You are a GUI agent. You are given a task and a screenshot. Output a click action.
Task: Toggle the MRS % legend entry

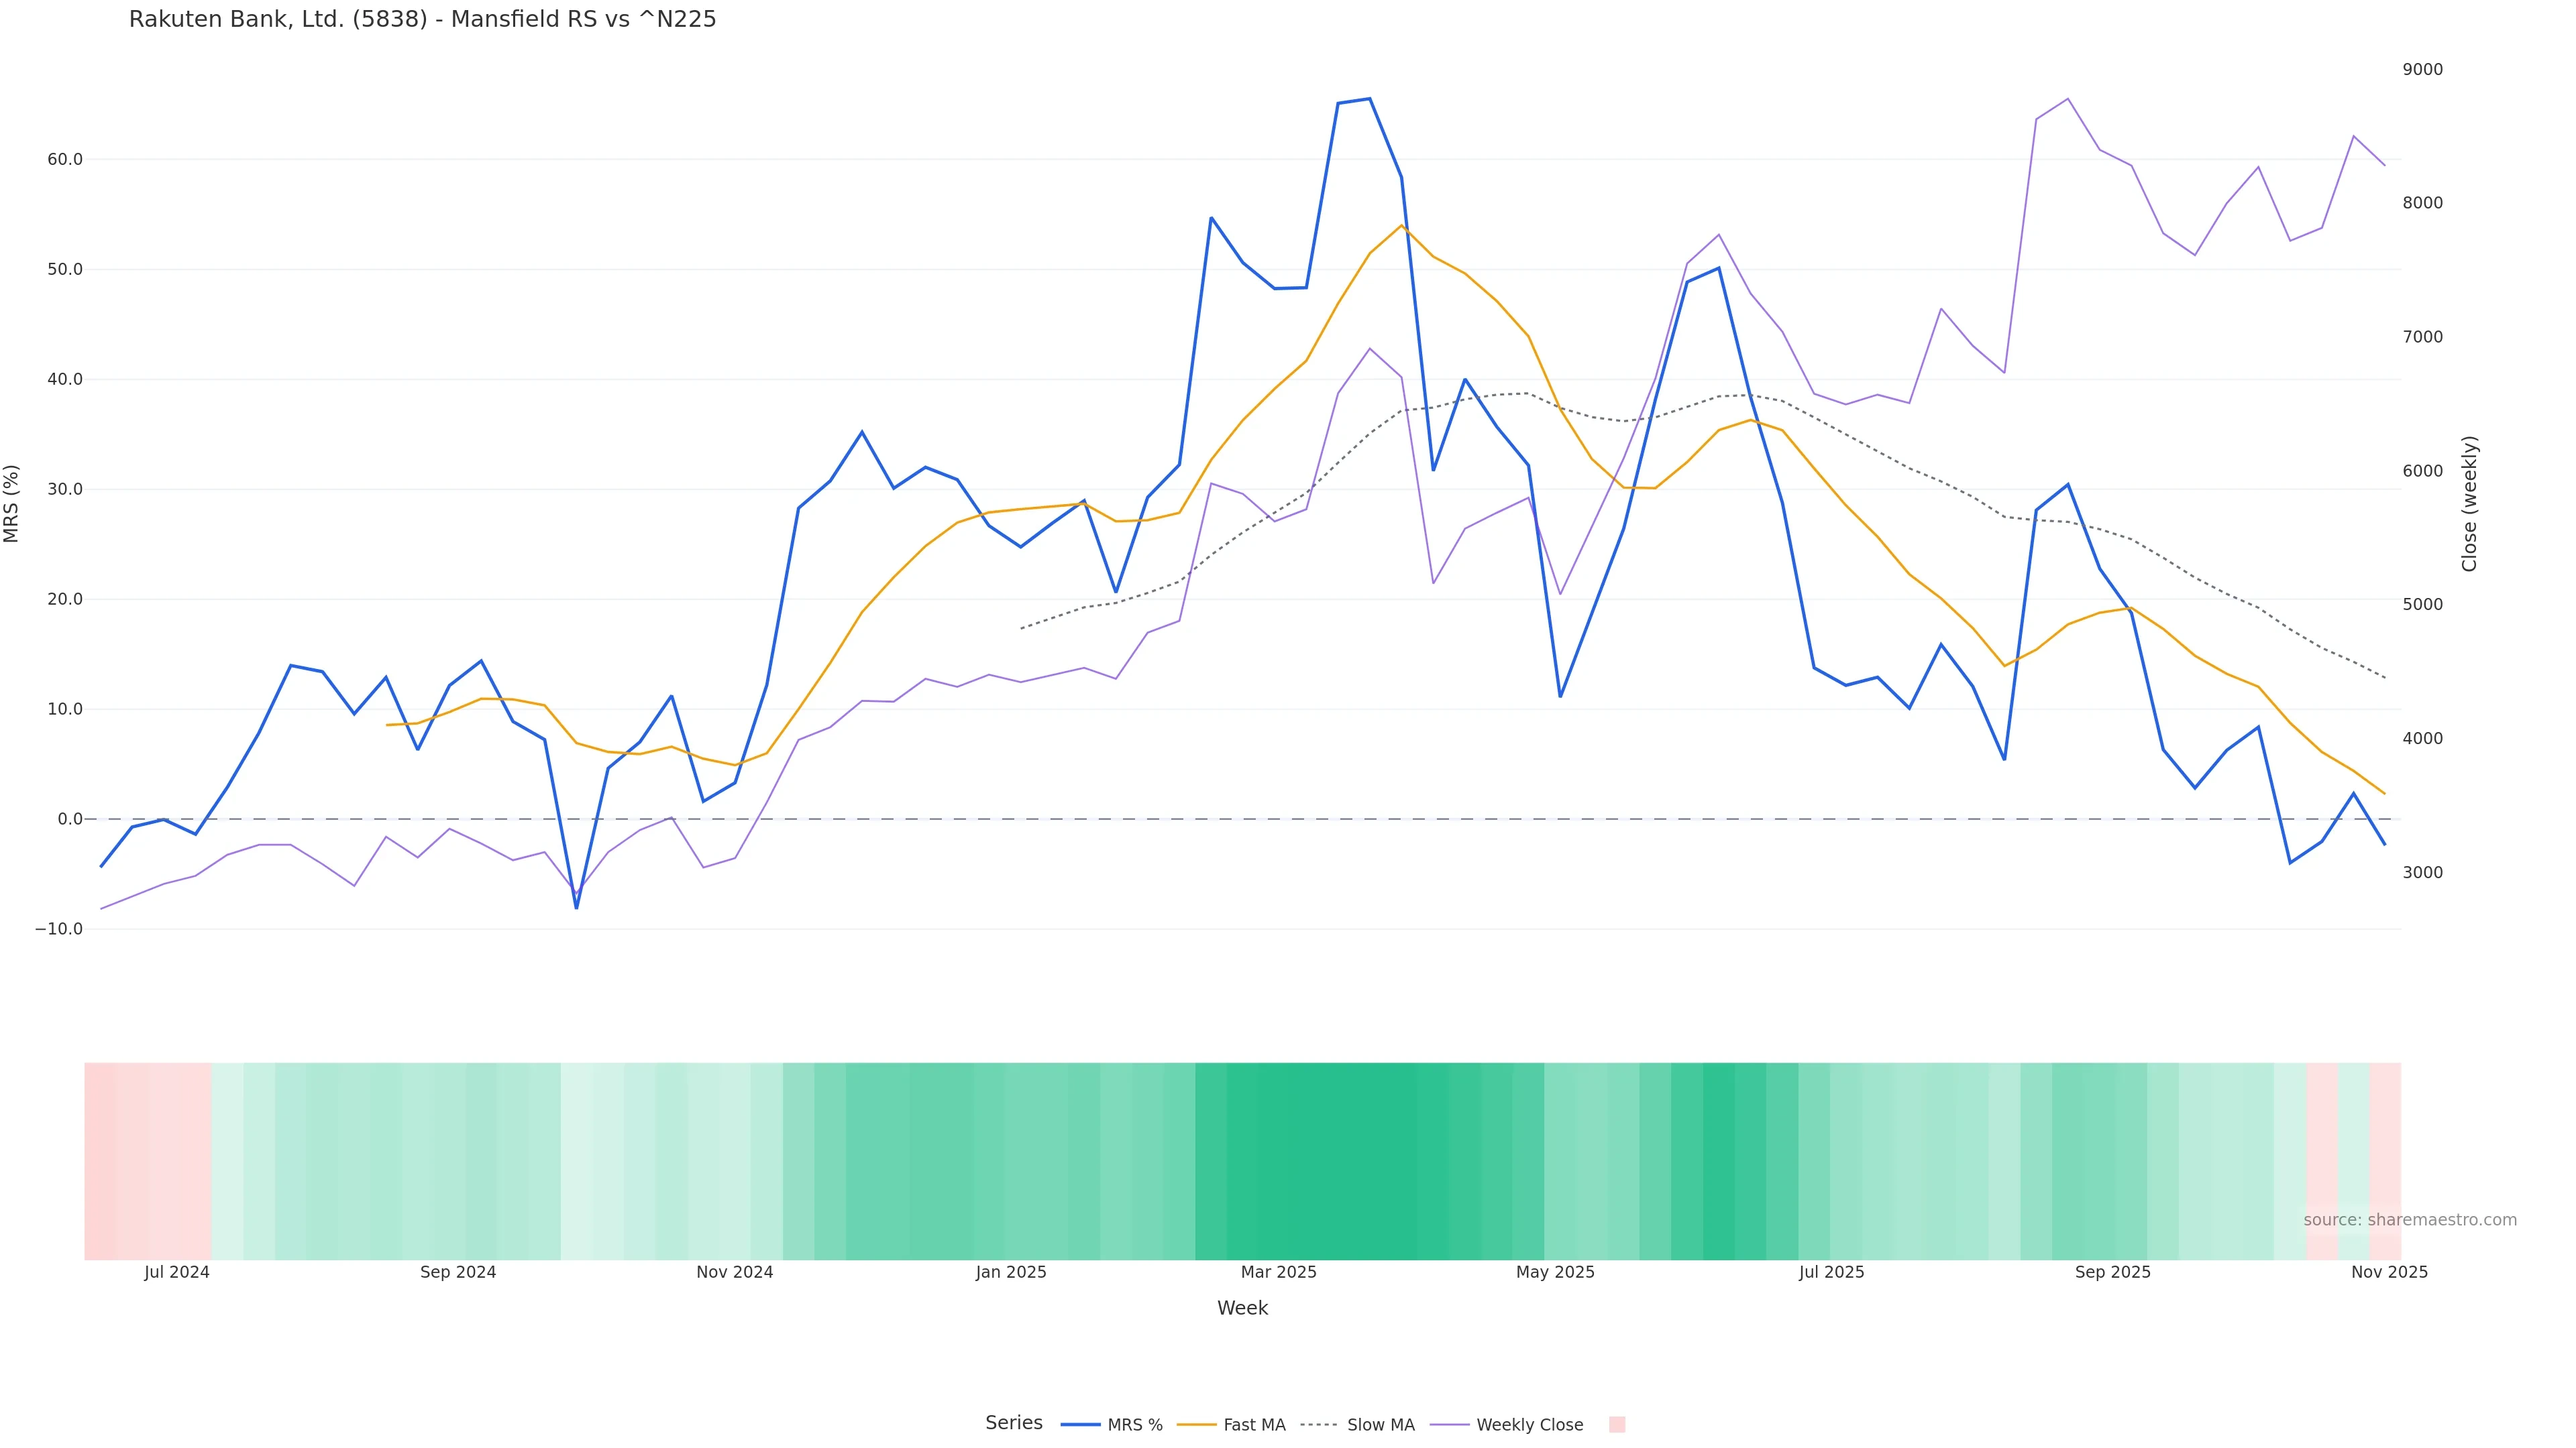[x=1111, y=1425]
